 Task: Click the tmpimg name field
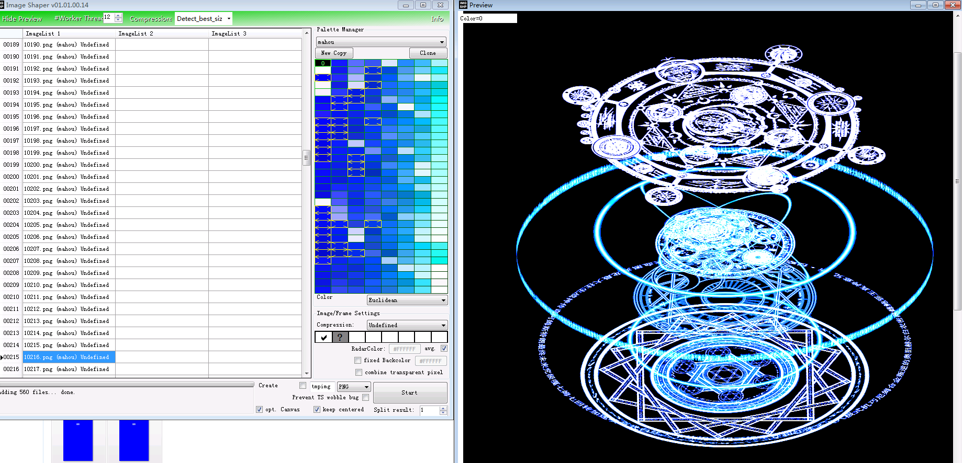click(321, 387)
